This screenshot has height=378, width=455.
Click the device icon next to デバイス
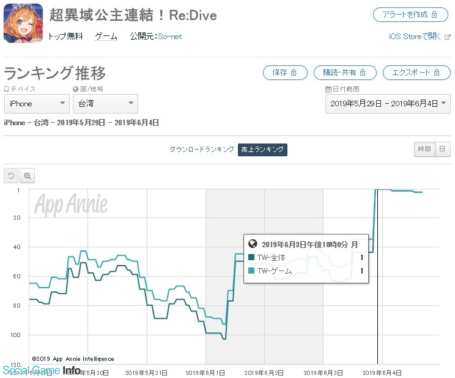[6, 89]
